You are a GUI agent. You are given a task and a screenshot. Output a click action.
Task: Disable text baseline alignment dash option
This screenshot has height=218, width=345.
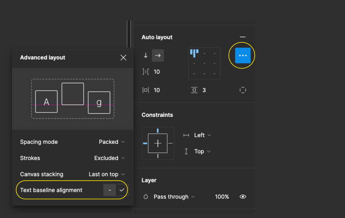pyautogui.click(x=110, y=190)
